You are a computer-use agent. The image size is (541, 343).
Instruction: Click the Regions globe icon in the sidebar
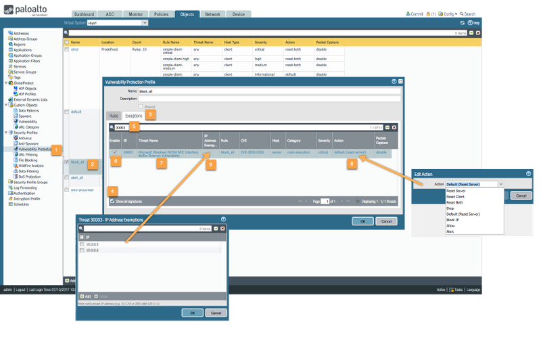(x=10, y=44)
